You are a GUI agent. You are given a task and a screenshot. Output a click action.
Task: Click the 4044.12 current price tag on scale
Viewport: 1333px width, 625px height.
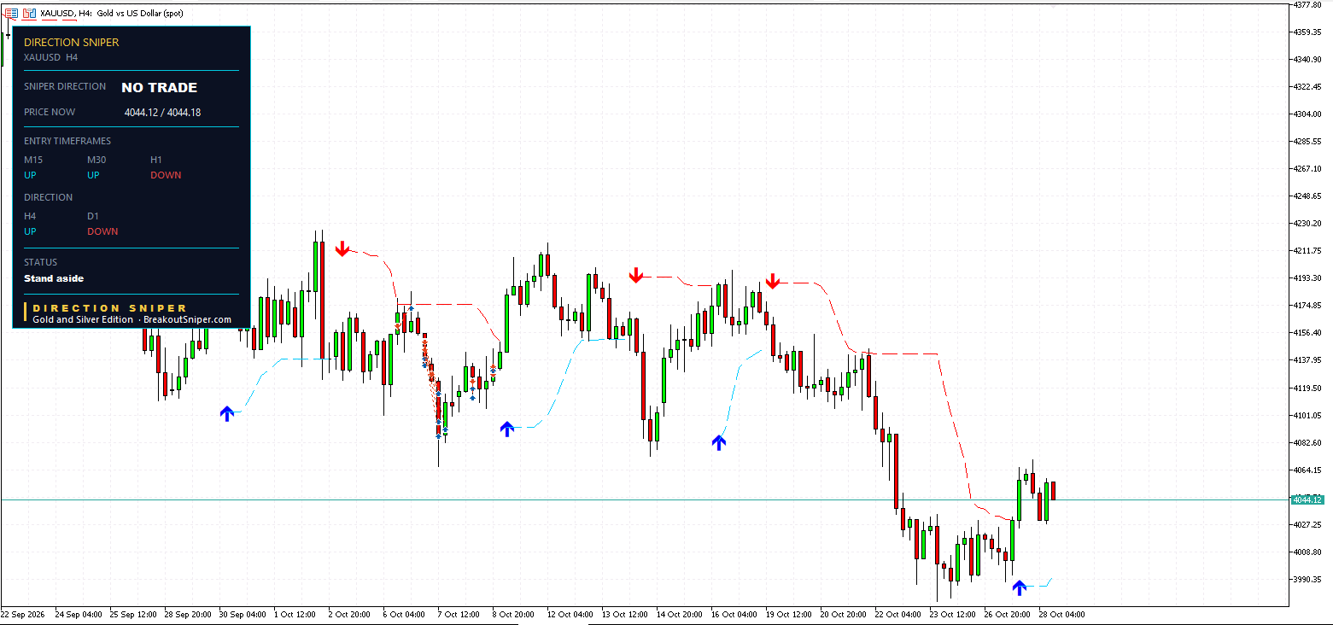tap(1308, 499)
